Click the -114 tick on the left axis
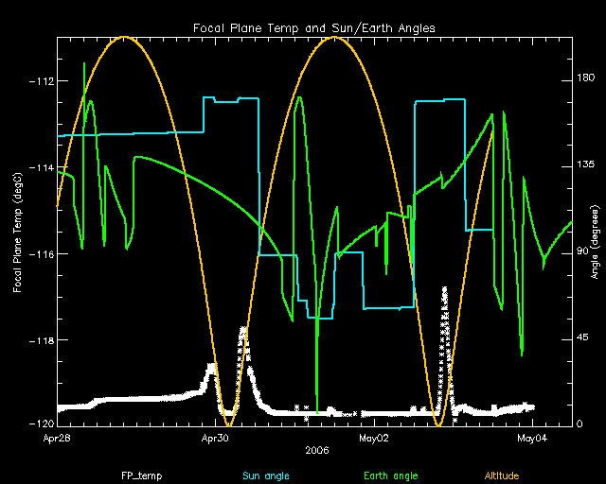The width and height of the screenshot is (606, 484). click(41, 167)
